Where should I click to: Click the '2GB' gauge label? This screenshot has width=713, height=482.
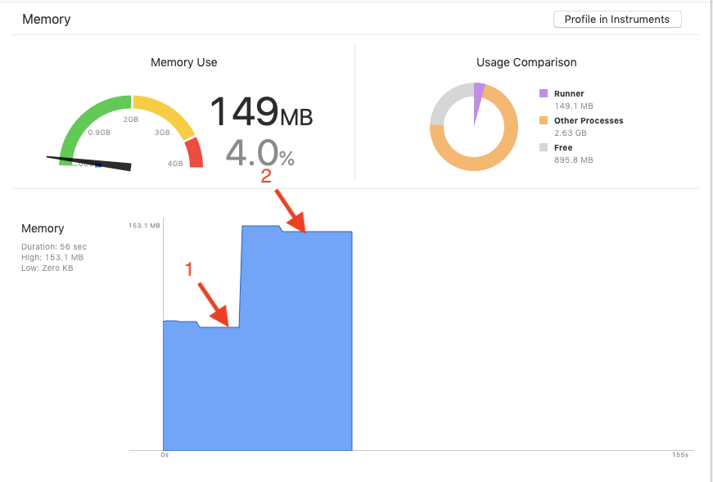point(130,119)
